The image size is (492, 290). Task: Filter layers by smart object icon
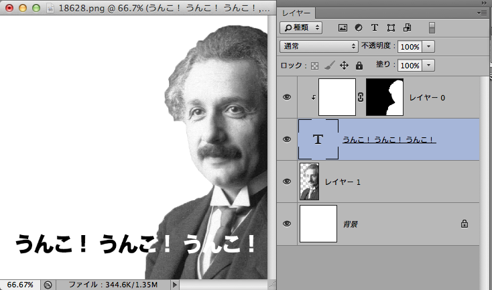coord(408,27)
